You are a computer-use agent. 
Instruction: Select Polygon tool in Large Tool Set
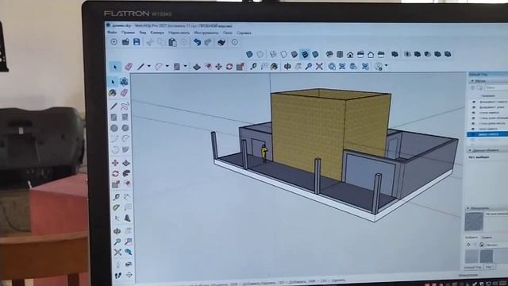click(x=125, y=128)
